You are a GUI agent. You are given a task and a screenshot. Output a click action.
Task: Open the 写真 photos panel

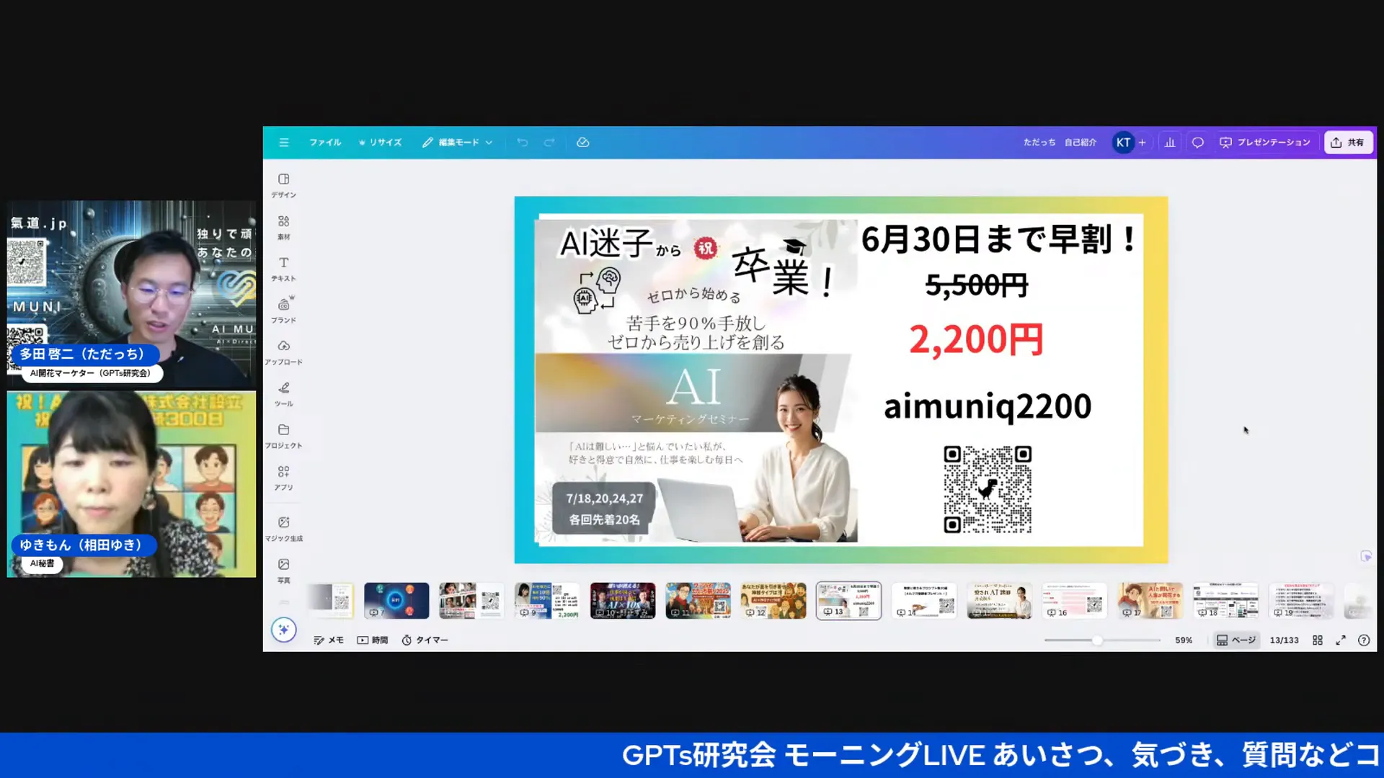click(284, 571)
